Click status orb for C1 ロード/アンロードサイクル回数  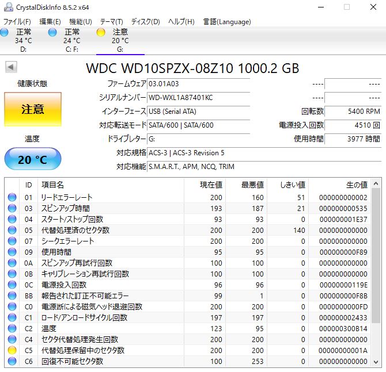click(x=12, y=318)
